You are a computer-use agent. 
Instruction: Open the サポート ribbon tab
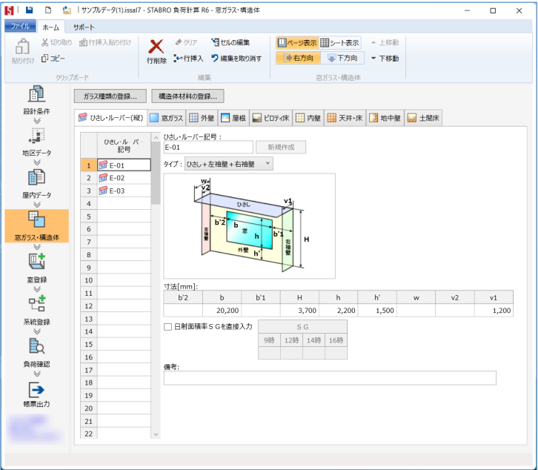[x=83, y=26]
